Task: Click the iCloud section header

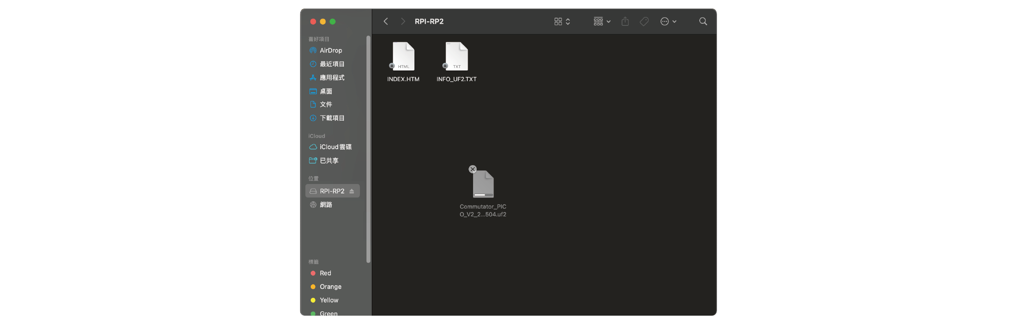Action: tap(316, 136)
